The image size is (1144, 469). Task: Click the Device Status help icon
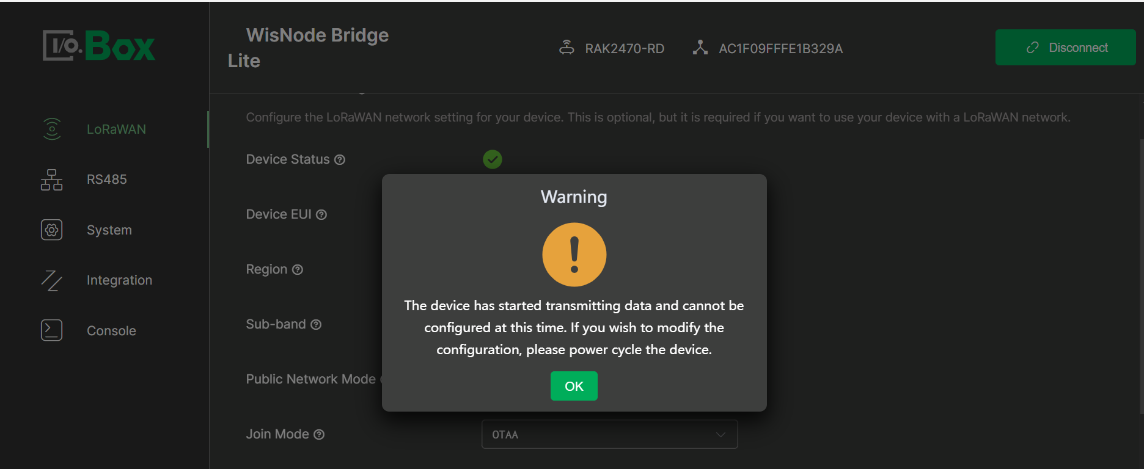(x=340, y=160)
